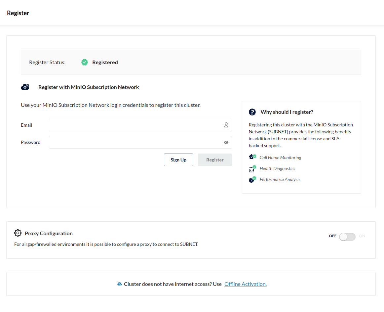Click the Call Home Monitoring text
This screenshot has height=312, width=384.
(281, 157)
